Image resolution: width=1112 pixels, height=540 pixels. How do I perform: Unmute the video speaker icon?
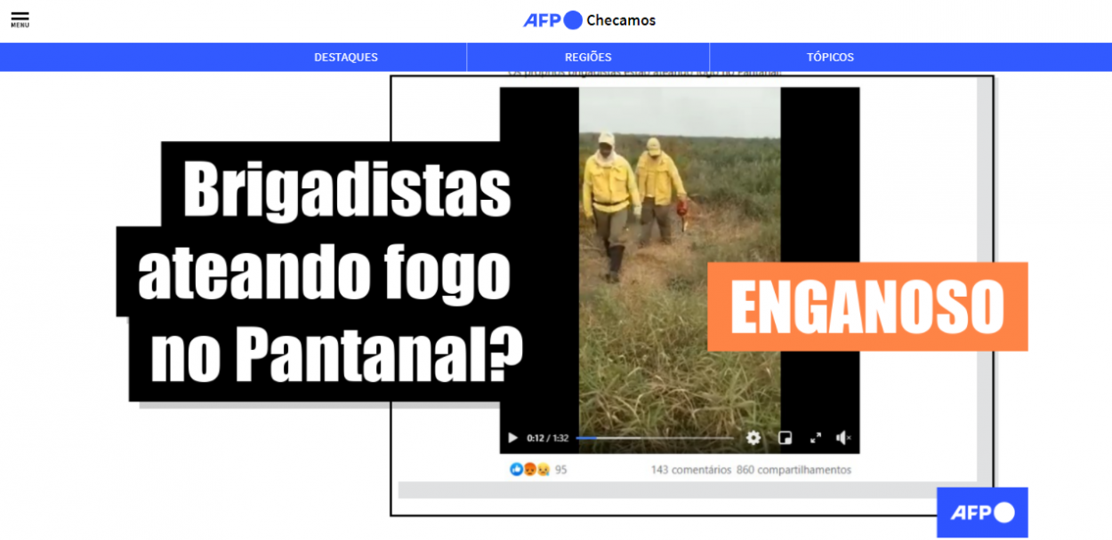pyautogui.click(x=843, y=438)
